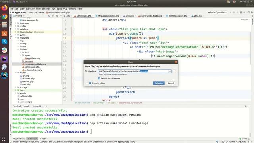Launch Google Chrome from the dock
This screenshot has width=254, height=143.
(x=4, y=16)
